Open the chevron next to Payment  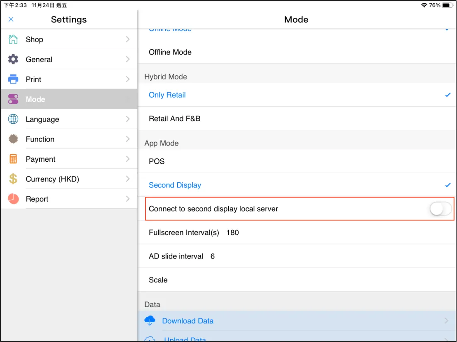pos(128,159)
